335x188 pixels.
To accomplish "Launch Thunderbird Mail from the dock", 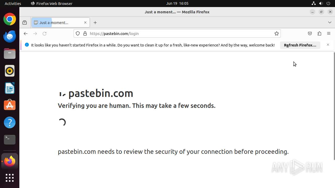I will point(10,36).
